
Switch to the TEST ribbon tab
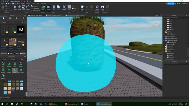[x=33, y=4]
